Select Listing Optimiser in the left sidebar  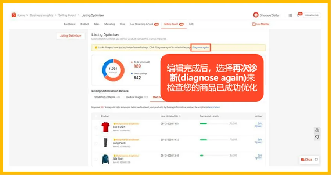click(x=70, y=36)
